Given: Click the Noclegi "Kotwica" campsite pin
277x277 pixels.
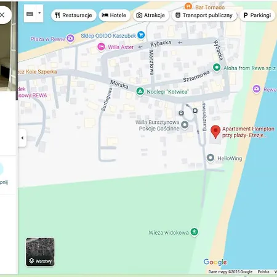Looking at the screenshot, I should [140, 91].
